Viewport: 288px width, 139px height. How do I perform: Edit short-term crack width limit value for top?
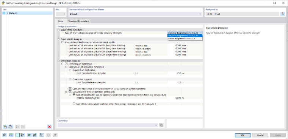pos(174,52)
